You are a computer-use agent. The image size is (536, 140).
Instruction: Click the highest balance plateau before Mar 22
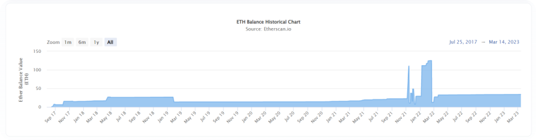click(x=430, y=61)
